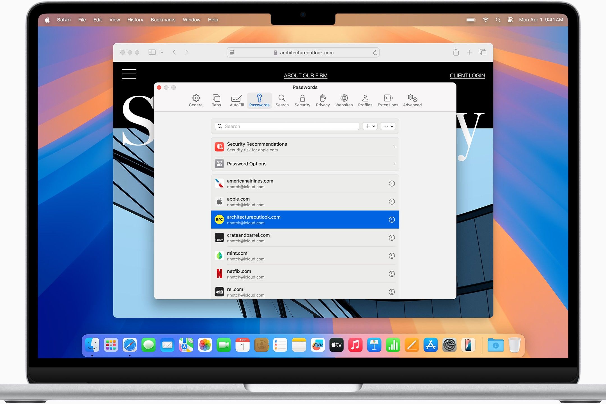Open the sidebar tab group dropdown arrow
The image size is (606, 404).
[x=162, y=52]
